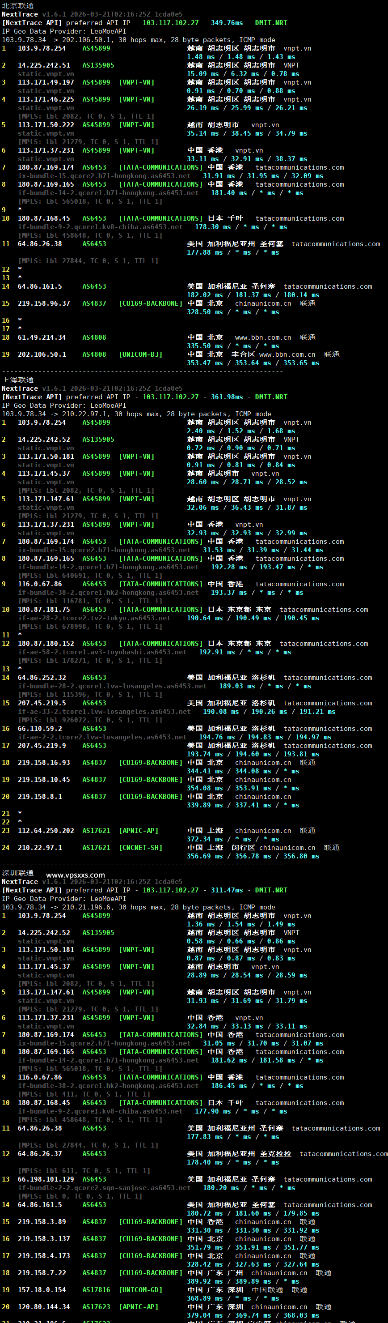
Task: Select hop IP 61.49.214.34
Action: (42, 337)
